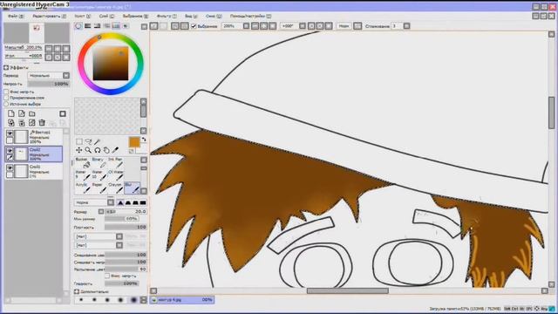Screen dimensions: 558x314
Task: Toggle the RGB sliders panel icon
Action: [x=88, y=26]
